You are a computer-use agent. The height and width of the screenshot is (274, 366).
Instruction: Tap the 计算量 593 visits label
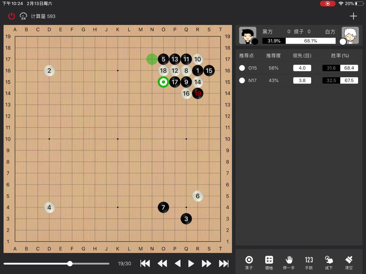(x=43, y=16)
